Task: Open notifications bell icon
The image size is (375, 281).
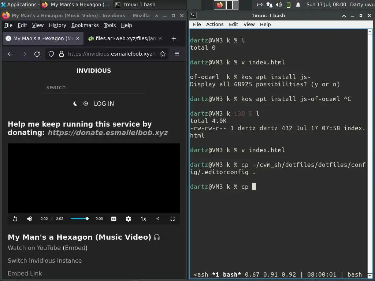Action: (298, 5)
